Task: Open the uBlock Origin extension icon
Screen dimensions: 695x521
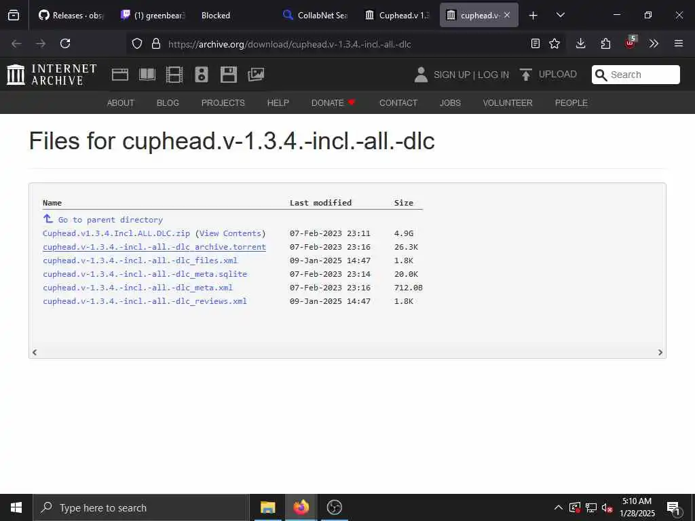Action: tap(631, 43)
